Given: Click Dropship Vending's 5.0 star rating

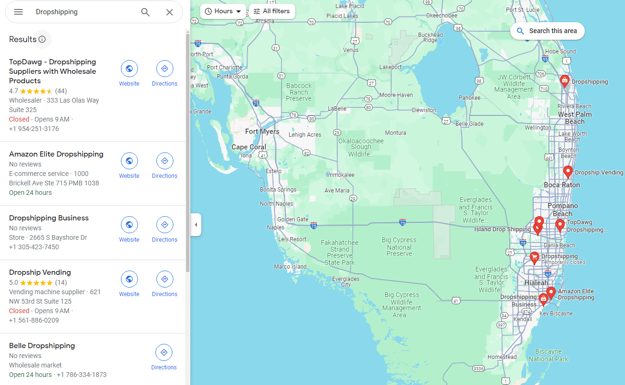Looking at the screenshot, I should point(38,282).
